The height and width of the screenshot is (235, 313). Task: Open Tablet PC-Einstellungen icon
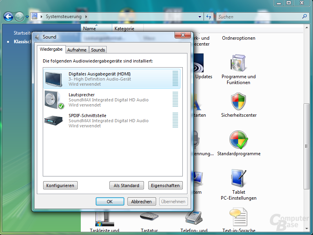pos(238,178)
